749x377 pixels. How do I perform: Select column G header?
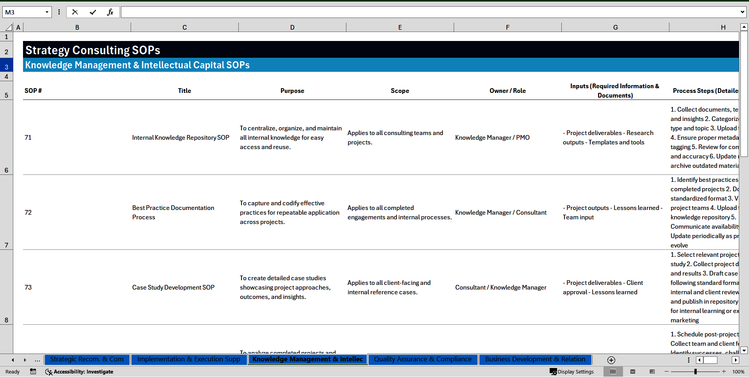615,27
